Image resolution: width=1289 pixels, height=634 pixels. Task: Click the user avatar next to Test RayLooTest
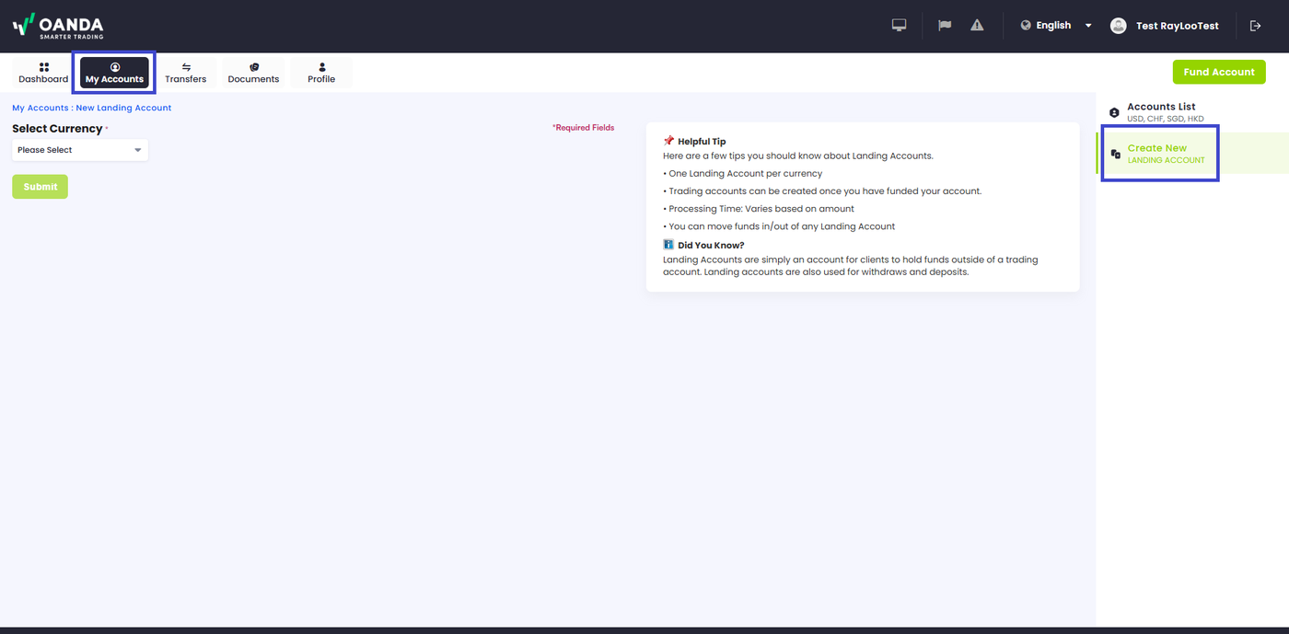1119,26
